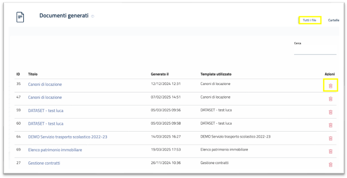This screenshot has width=347, height=178.
Task: Sort by Generato il column header
Action: 160,74
